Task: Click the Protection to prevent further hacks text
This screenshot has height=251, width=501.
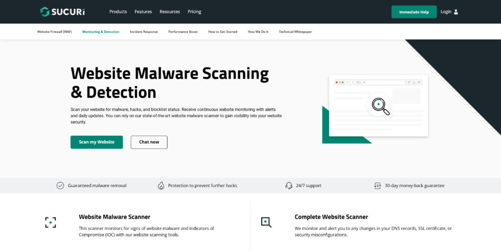Action: click(203, 186)
